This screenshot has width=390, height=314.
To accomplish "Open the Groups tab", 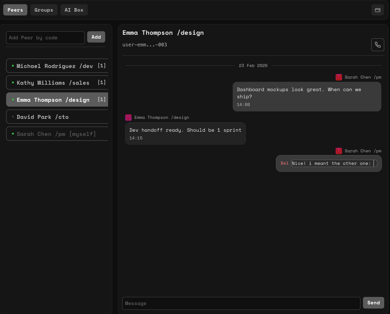I will coord(44,10).
